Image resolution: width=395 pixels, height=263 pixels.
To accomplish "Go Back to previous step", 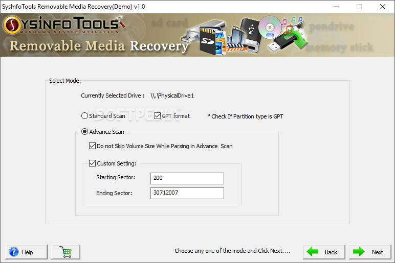I will click(x=324, y=252).
